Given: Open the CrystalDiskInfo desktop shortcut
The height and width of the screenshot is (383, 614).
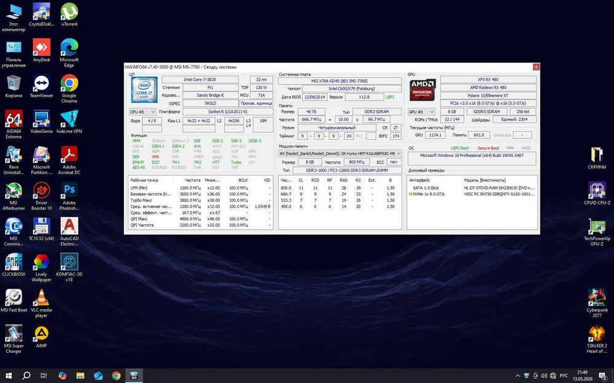Looking at the screenshot, I should point(42,15).
